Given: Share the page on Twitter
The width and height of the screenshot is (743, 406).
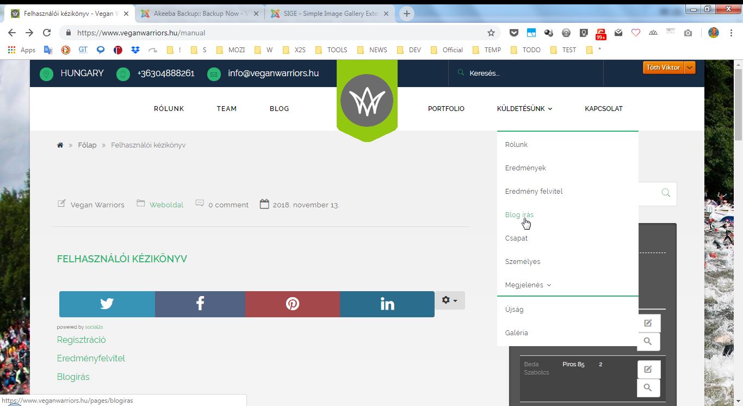Looking at the screenshot, I should click(x=107, y=304).
